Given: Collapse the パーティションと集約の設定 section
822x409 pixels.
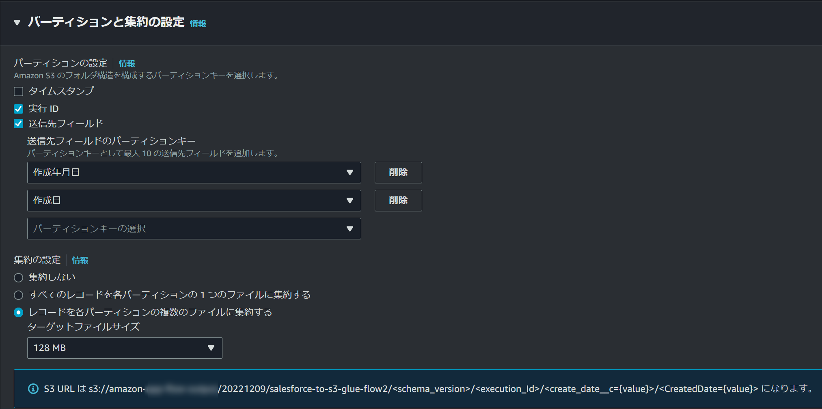Looking at the screenshot, I should tap(17, 23).
